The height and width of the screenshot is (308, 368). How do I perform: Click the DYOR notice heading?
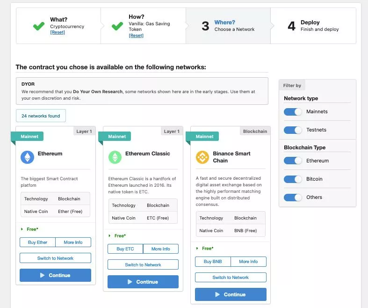click(28, 84)
